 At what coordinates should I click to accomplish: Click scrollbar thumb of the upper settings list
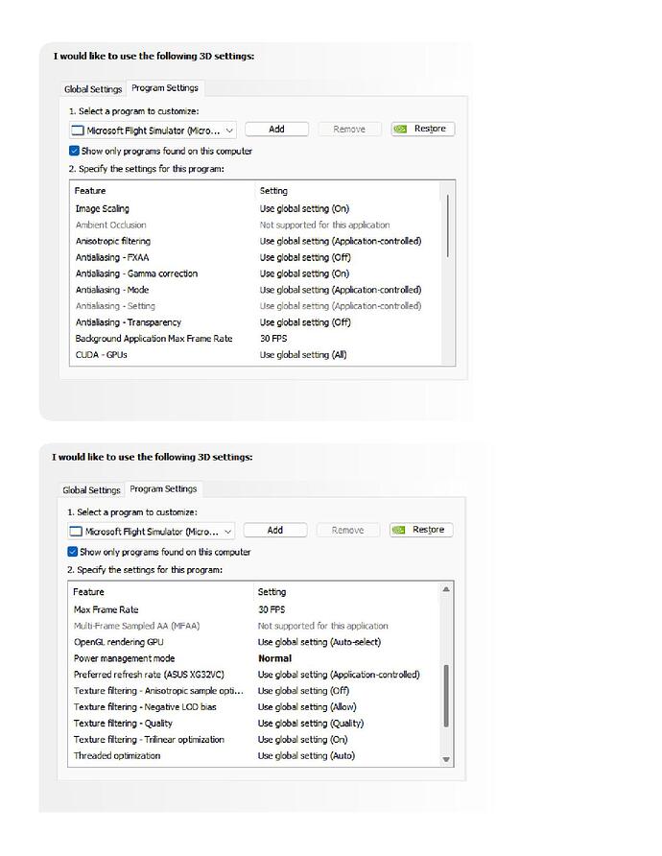[x=447, y=226]
